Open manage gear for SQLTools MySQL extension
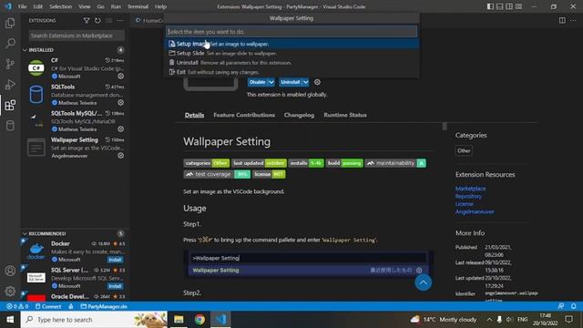The image size is (583, 328). [121, 129]
